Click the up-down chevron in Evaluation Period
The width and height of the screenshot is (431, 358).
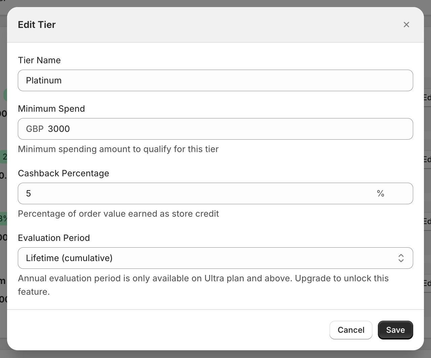[x=401, y=258]
